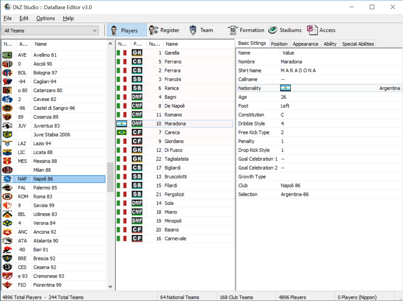Select player Bruscolotti in the roster
This screenshot has width=403, height=301.
tap(175, 177)
